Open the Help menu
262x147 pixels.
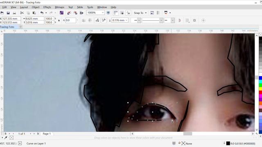[x=113, y=7]
